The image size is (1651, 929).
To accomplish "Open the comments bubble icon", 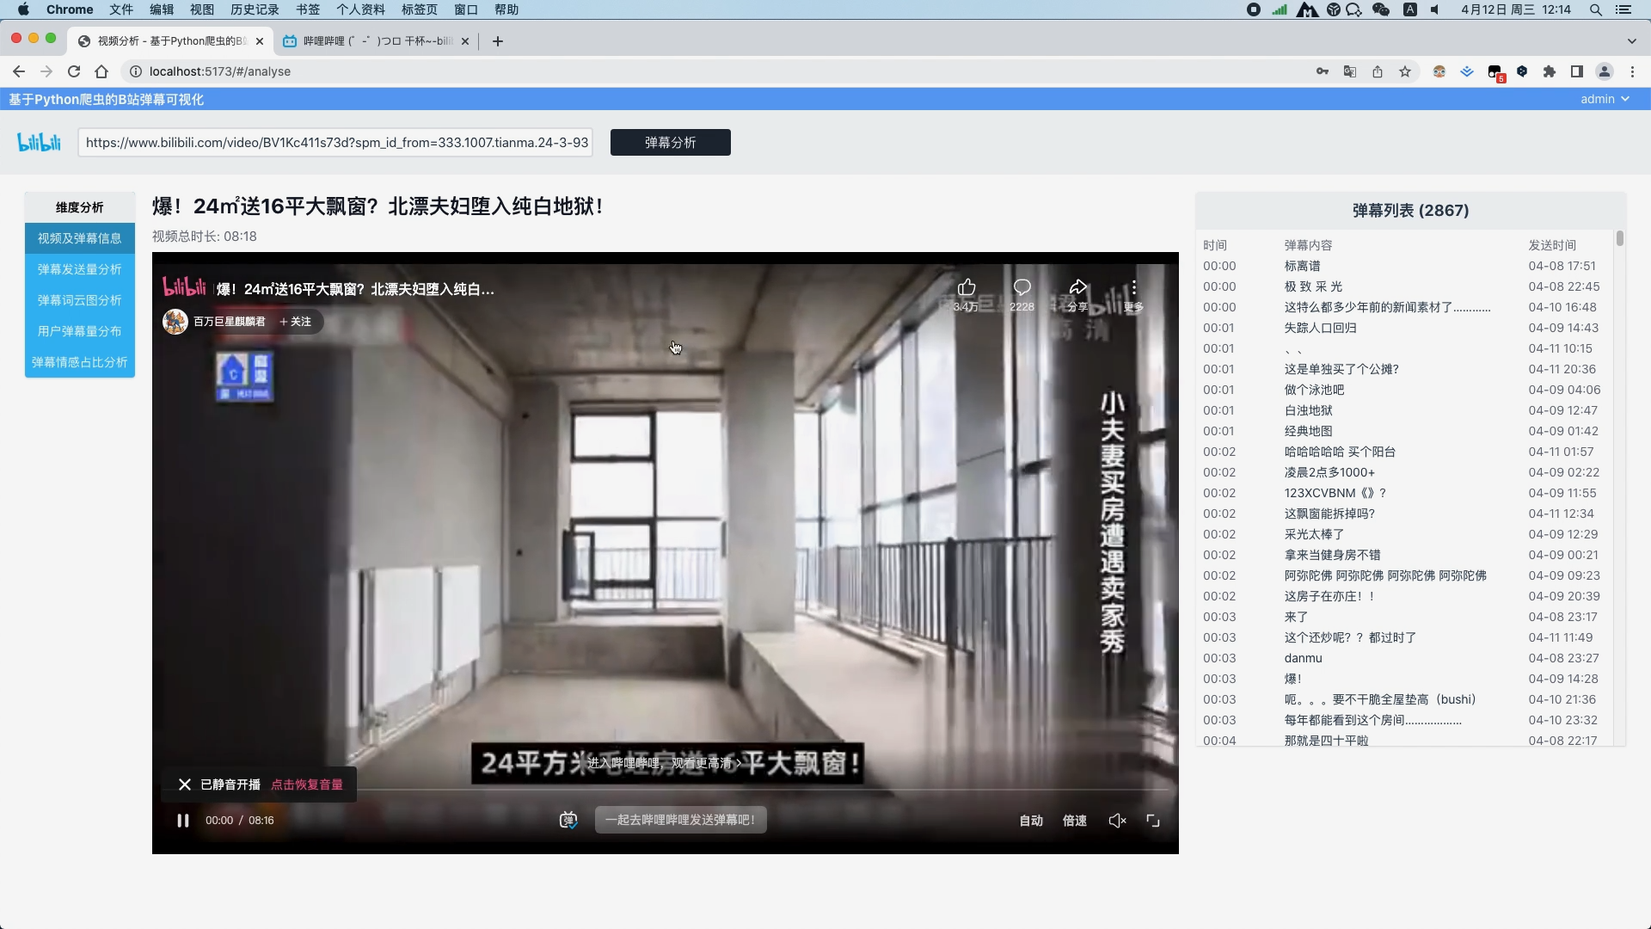I will pos(1022,287).
